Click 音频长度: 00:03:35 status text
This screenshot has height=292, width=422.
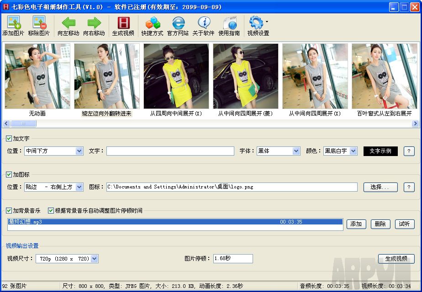tap(325, 286)
